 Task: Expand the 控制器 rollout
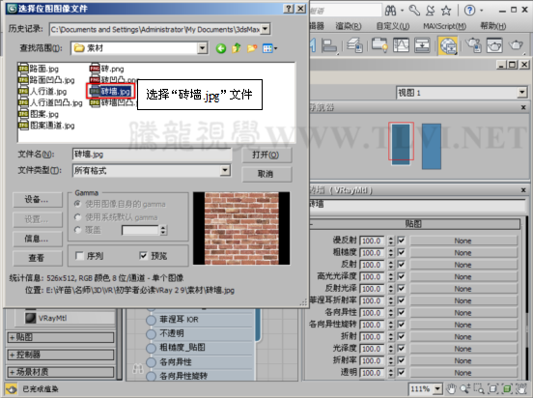click(x=61, y=355)
